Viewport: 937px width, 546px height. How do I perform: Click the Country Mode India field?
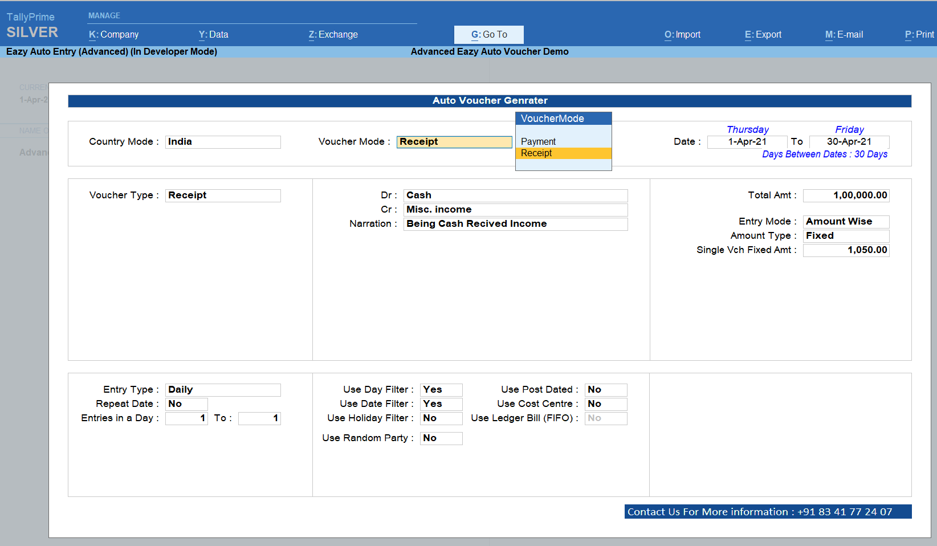223,142
